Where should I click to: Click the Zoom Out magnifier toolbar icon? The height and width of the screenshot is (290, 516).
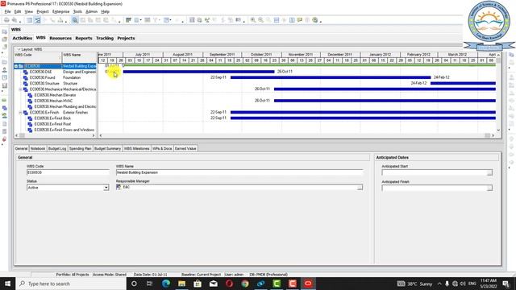260,20
